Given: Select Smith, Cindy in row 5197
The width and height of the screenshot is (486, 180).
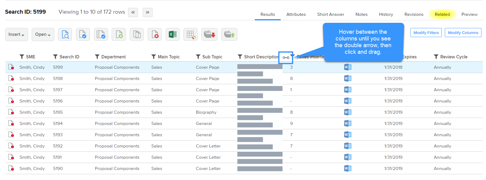Looking at the screenshot, I should click(x=32, y=90).
